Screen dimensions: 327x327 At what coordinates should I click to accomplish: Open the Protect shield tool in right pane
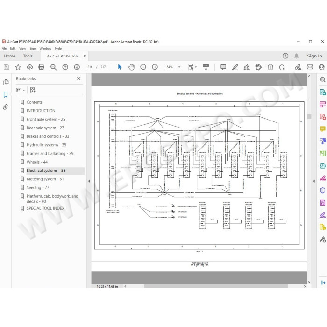[x=323, y=190]
